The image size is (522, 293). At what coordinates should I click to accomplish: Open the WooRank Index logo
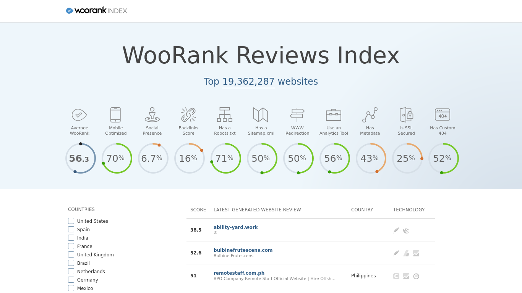click(96, 11)
